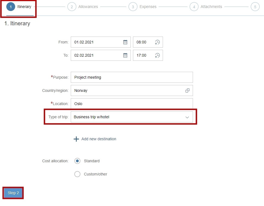Go to step 2 Allowances circle
The image size is (264, 206).
click(72, 7)
